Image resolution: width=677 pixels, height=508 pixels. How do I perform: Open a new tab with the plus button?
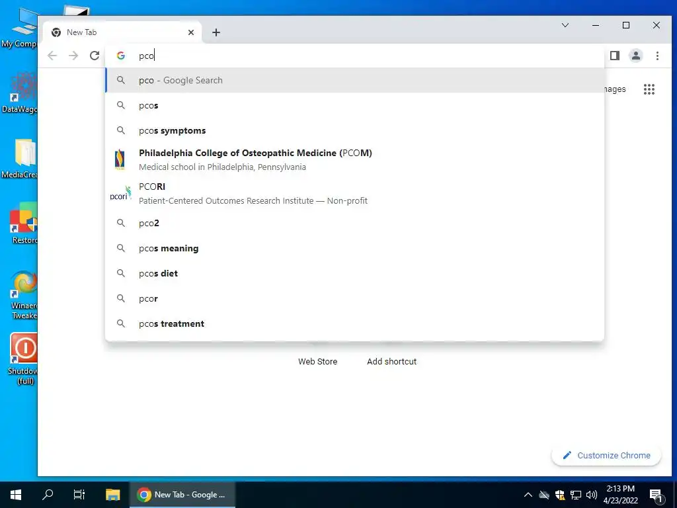click(x=216, y=32)
